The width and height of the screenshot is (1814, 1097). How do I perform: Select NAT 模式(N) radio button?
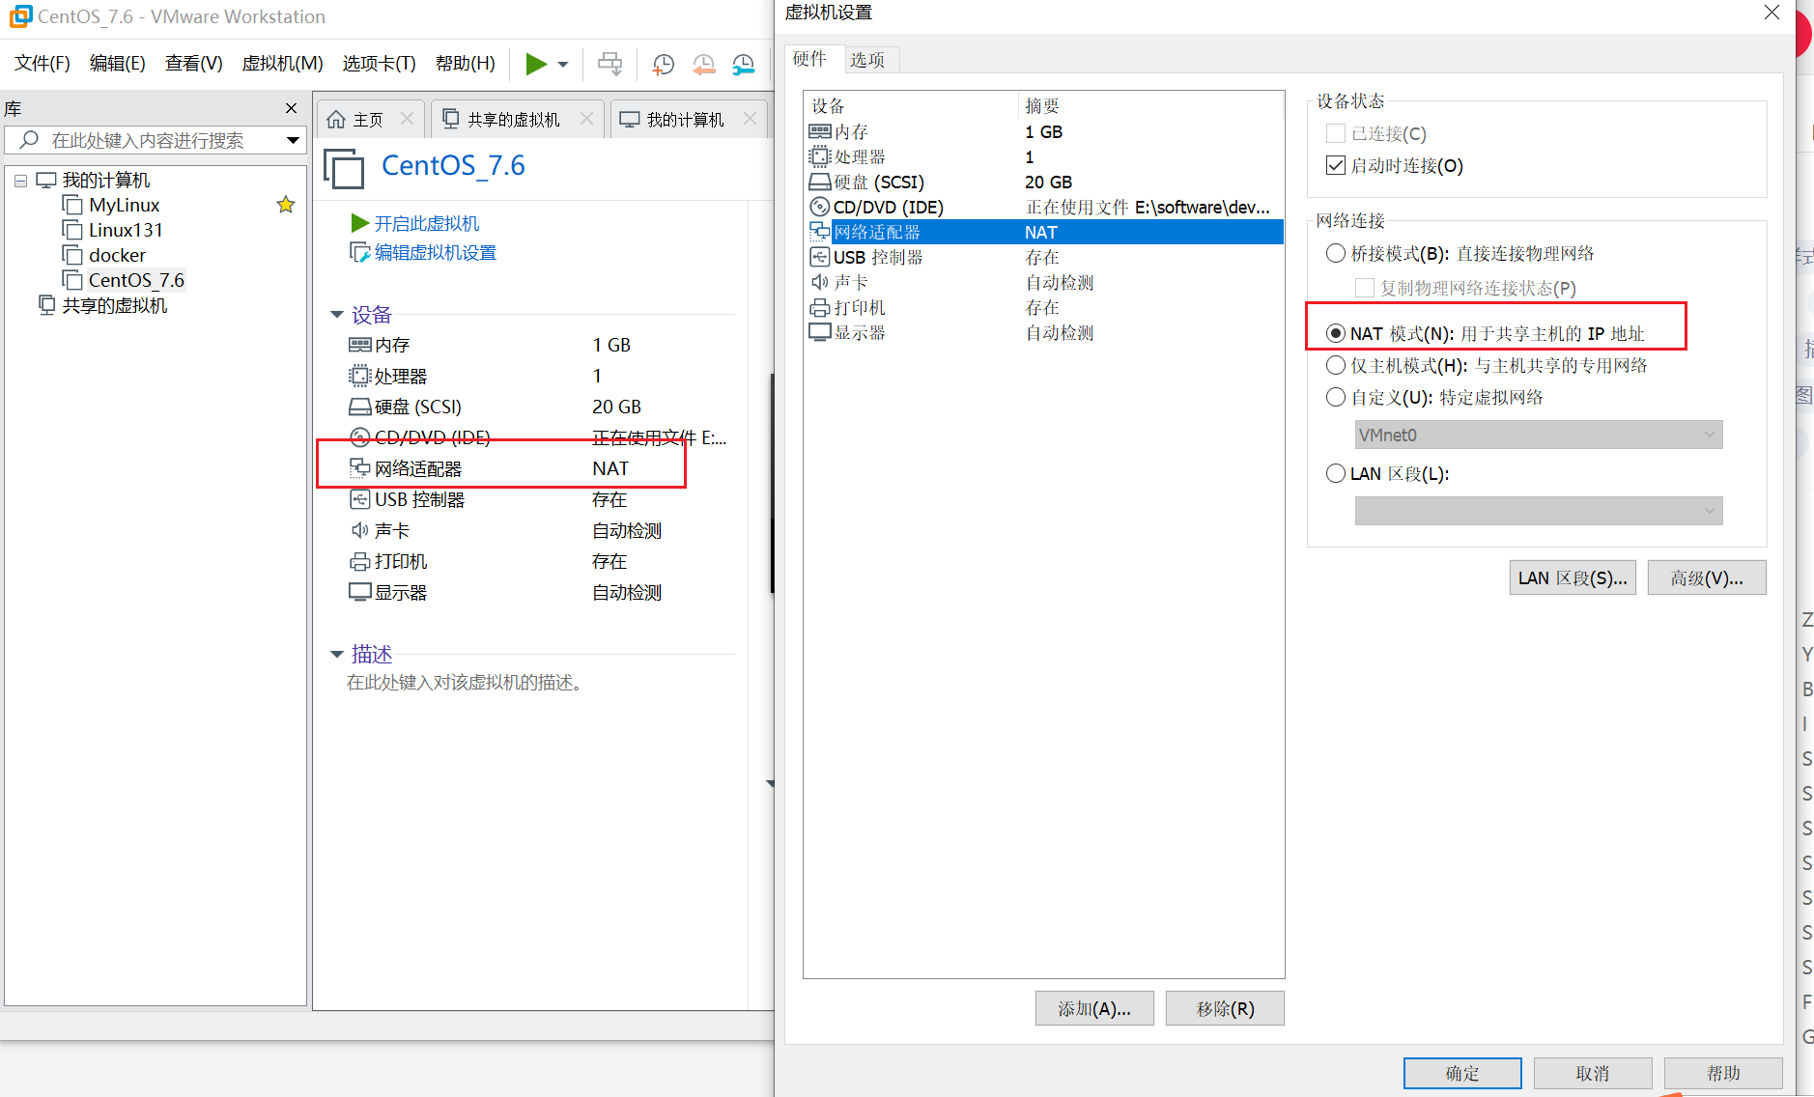1336,333
